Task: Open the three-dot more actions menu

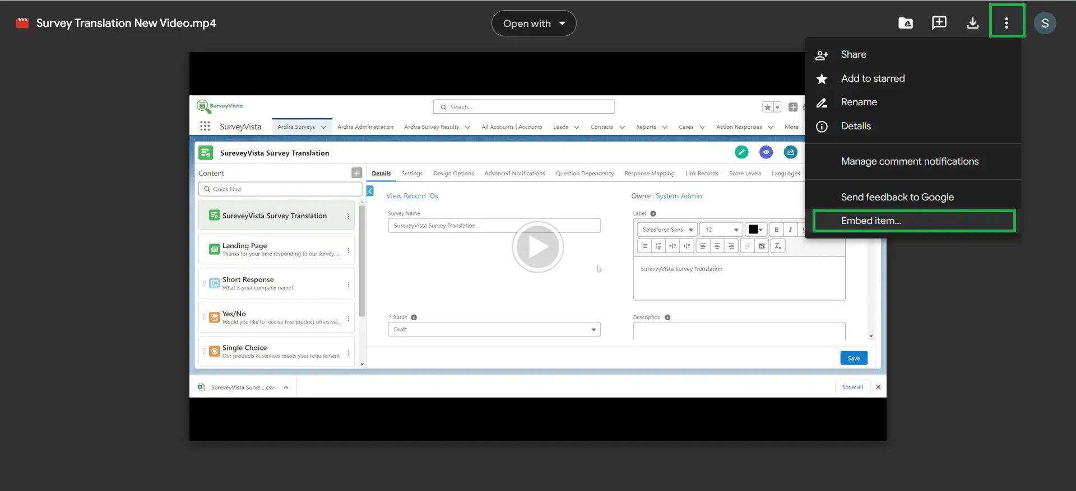Action: point(1007,23)
